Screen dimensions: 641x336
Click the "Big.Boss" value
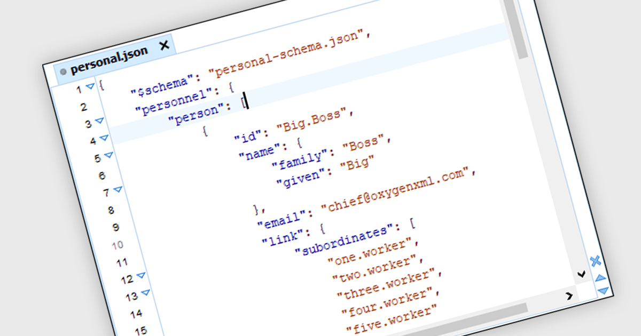311,121
